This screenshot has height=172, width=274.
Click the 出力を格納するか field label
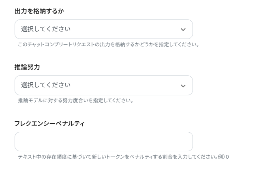[39, 11]
